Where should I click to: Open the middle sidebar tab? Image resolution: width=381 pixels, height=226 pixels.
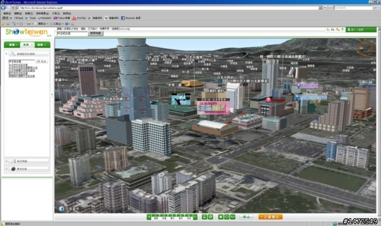pyautogui.click(x=27, y=45)
